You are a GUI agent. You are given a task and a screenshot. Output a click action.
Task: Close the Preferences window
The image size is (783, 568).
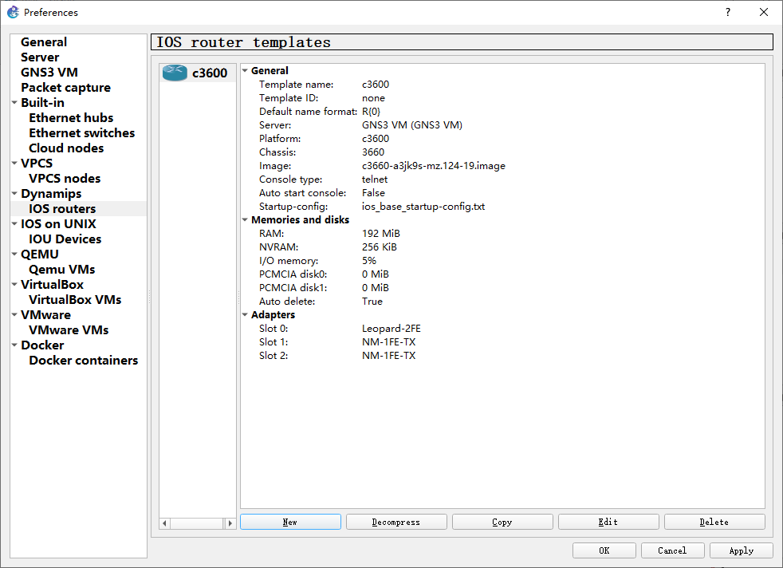pos(764,12)
